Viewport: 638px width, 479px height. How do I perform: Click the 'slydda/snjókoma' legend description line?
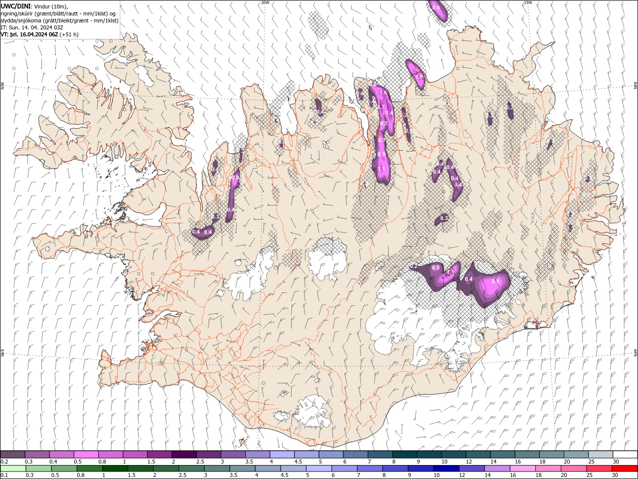60,20
